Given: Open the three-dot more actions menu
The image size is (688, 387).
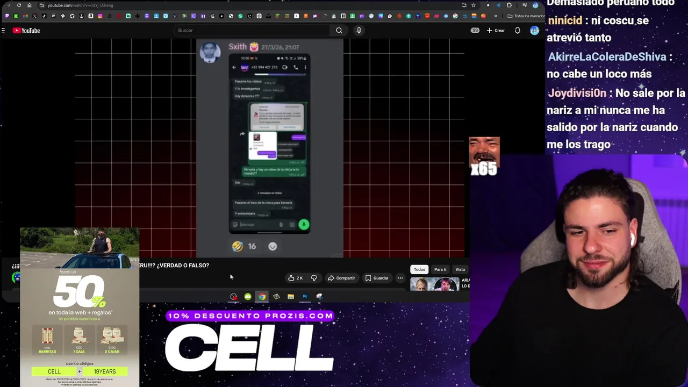Looking at the screenshot, I should (x=400, y=278).
